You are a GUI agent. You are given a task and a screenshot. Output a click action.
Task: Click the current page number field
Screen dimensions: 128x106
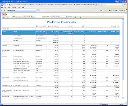pyautogui.click(x=11, y=17)
